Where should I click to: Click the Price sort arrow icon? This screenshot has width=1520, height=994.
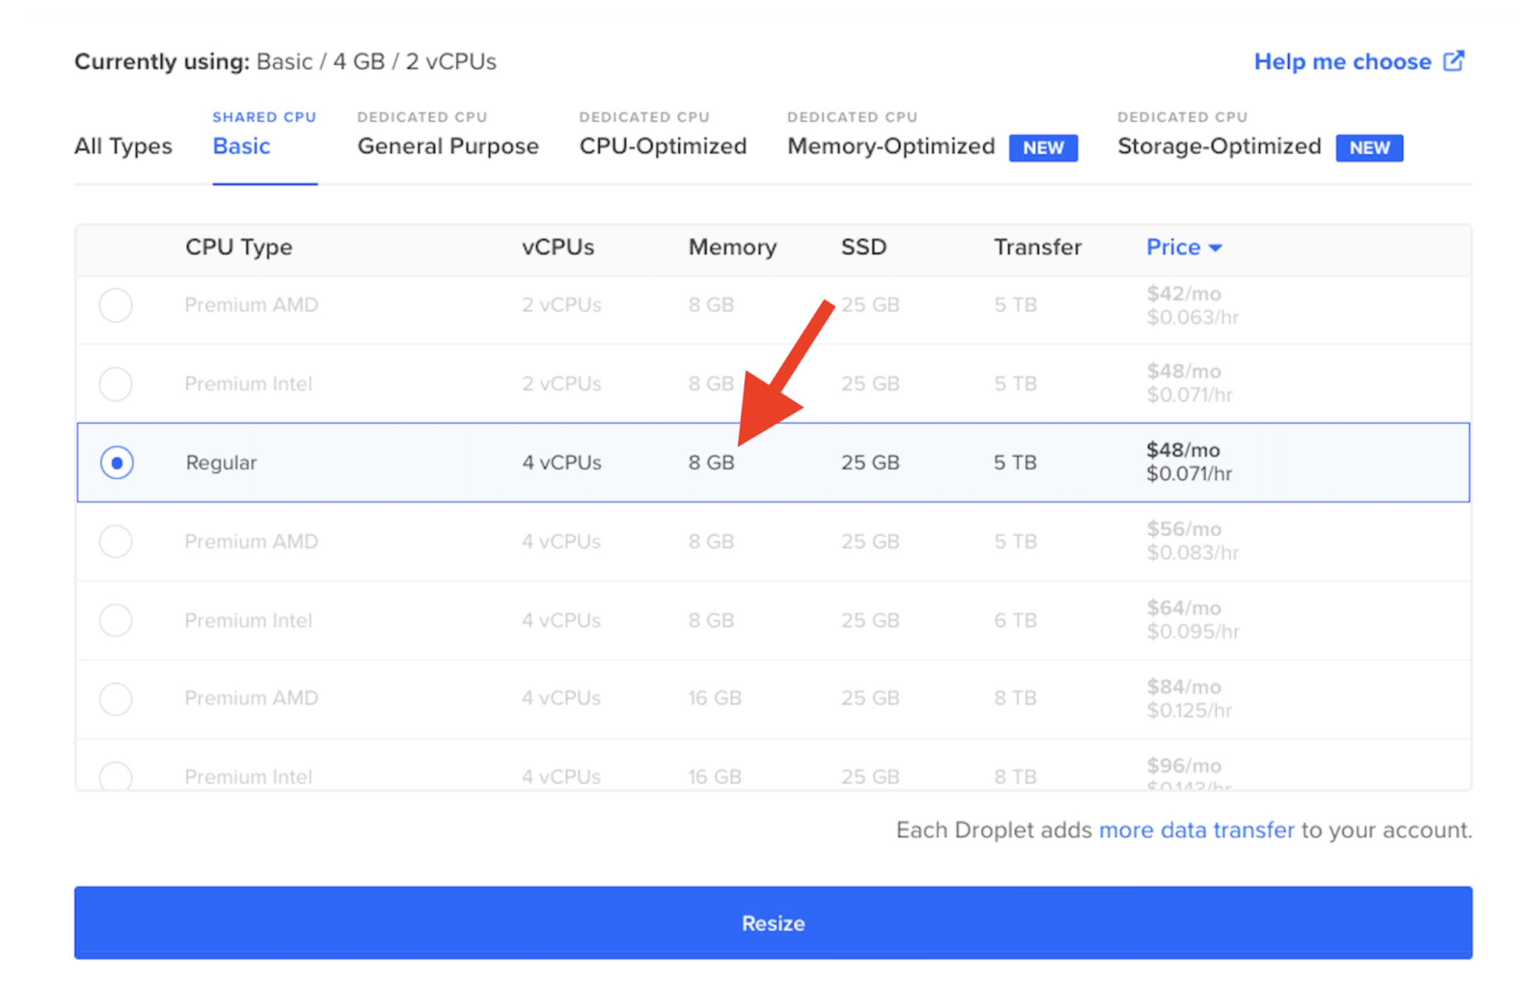pos(1215,248)
